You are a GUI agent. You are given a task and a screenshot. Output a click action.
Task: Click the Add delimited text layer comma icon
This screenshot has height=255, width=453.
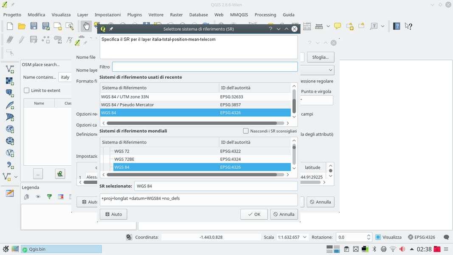[x=9, y=165]
